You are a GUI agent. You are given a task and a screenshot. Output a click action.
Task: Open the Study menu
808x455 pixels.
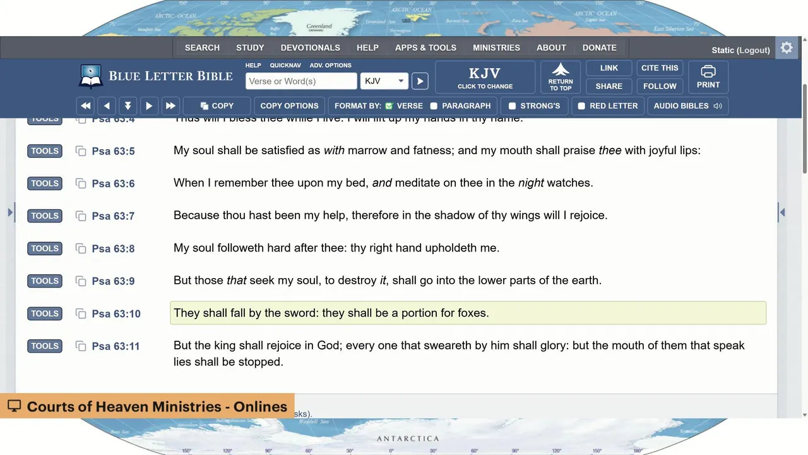250,47
